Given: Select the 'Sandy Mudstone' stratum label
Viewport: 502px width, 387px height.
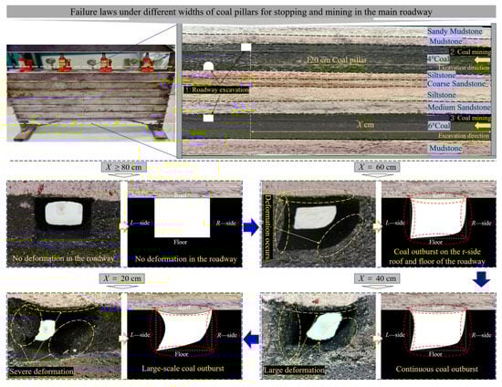Looking at the screenshot, I should [455, 31].
